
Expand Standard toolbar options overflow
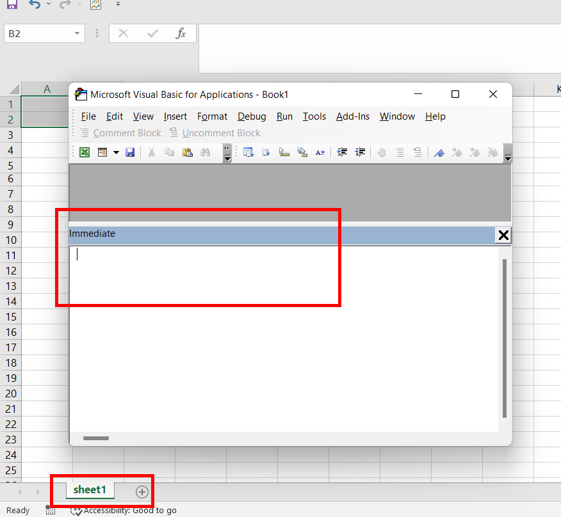(x=227, y=154)
